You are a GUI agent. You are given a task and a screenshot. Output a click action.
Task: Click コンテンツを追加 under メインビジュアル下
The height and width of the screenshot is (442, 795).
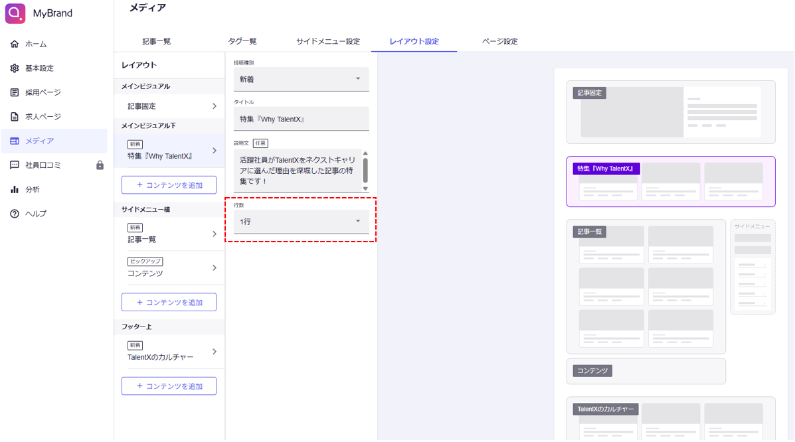(x=169, y=185)
